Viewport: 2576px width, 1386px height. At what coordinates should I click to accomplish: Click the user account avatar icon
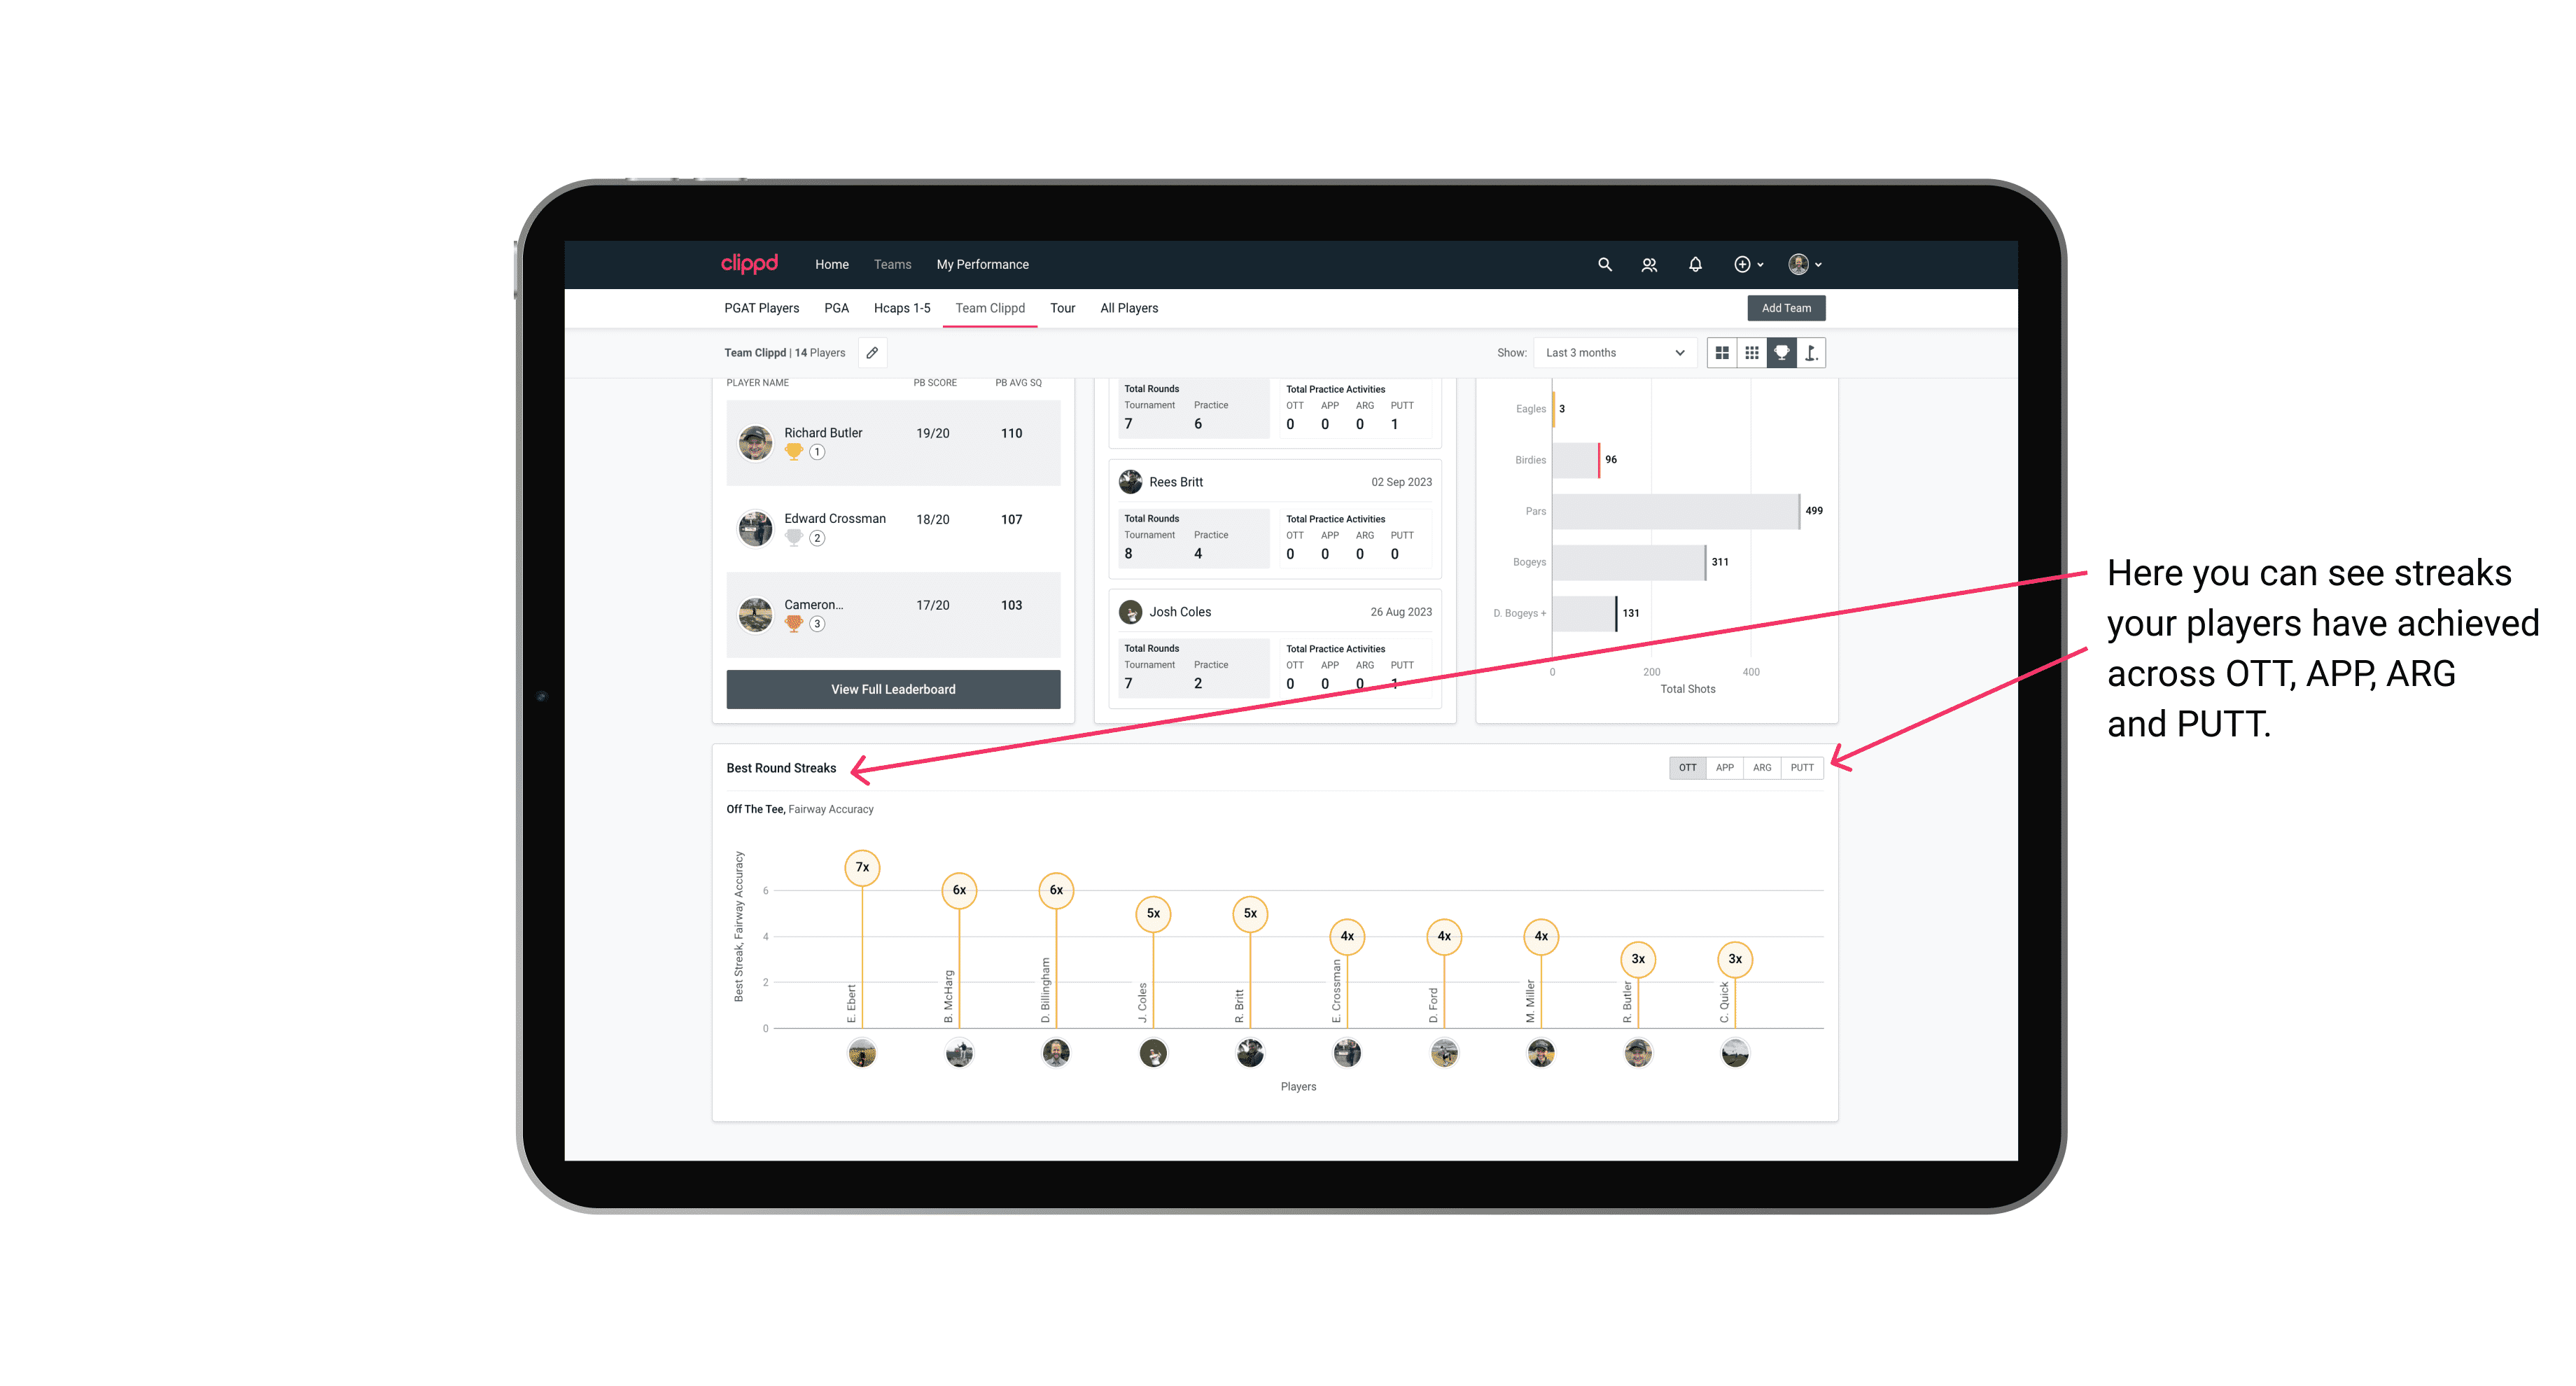[1800, 265]
